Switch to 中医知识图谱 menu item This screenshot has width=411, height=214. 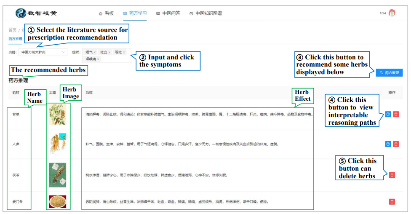tap(205, 13)
